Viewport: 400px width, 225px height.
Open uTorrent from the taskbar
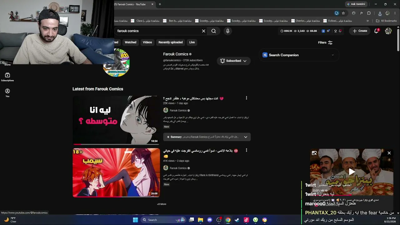pos(255,220)
